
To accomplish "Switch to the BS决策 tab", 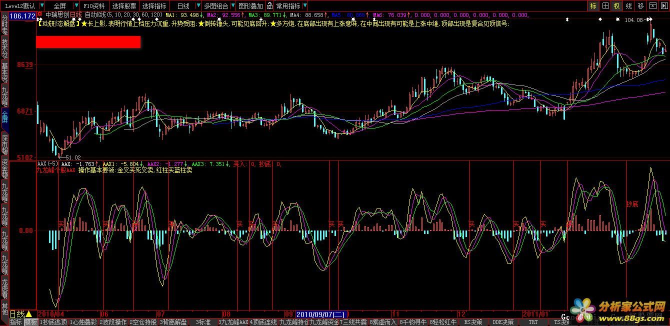I will click(473, 322).
